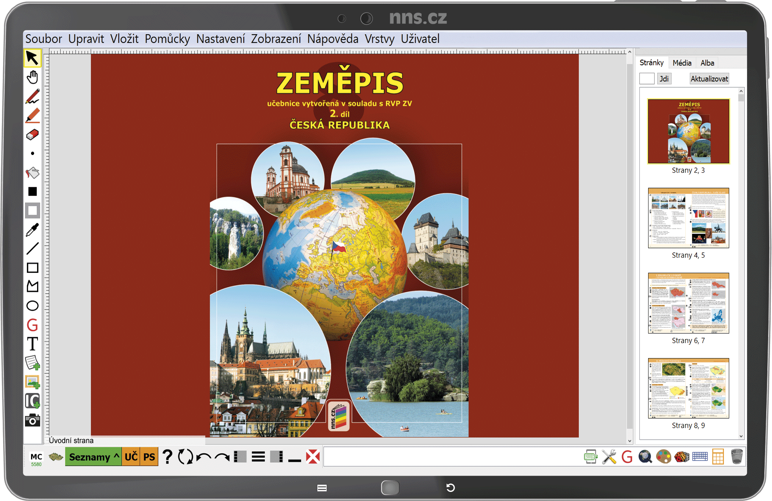Open the dice tool in bottom toolbar
This screenshot has height=501, width=772.
point(681,457)
